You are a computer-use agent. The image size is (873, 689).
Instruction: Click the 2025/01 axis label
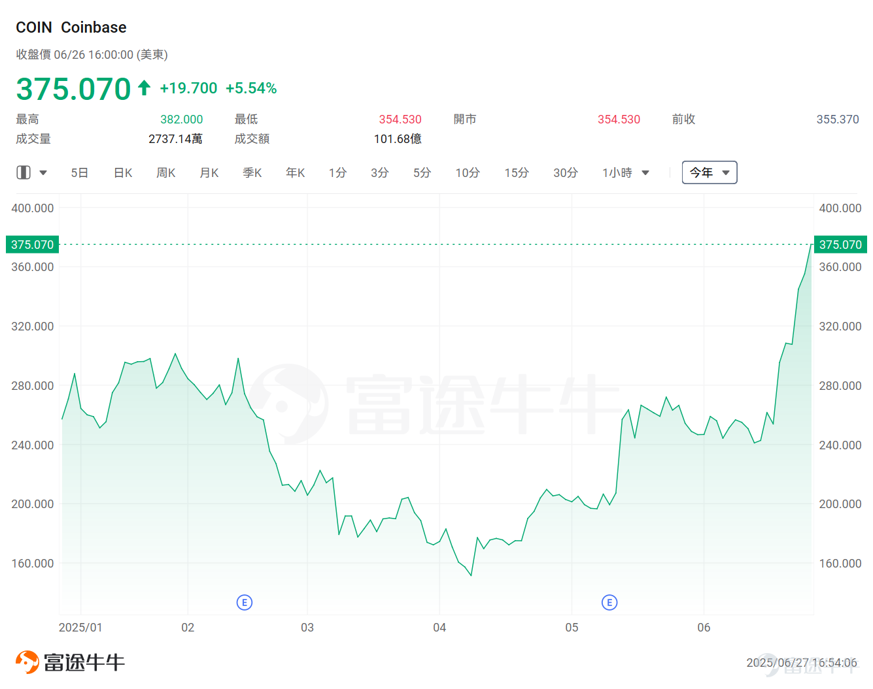[80, 628]
